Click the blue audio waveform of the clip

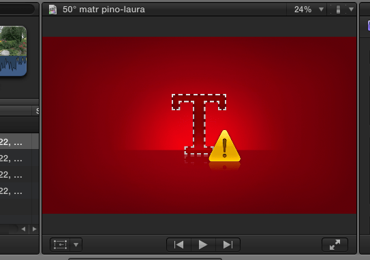coord(13,66)
